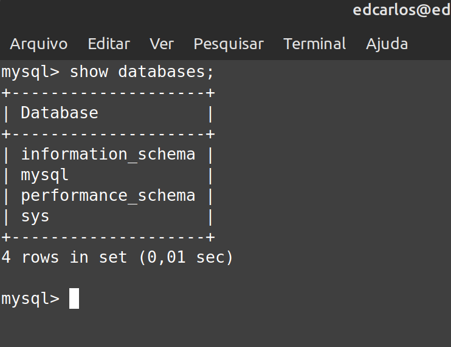Expand the Terminal menu
Viewport: 451px width, 347px height.
click(x=315, y=44)
